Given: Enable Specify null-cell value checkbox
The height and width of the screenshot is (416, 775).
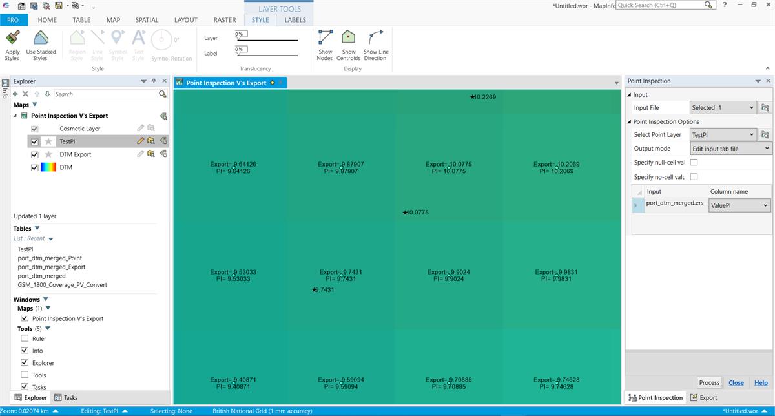Looking at the screenshot, I should [694, 163].
